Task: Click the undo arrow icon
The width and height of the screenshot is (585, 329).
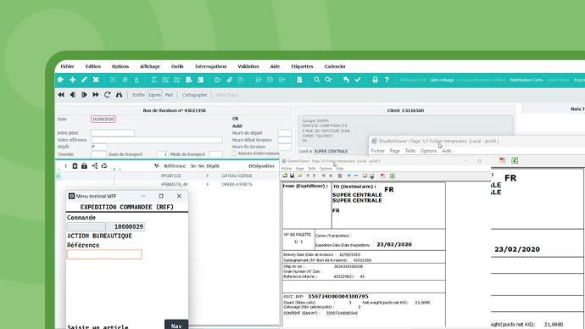Action: click(x=346, y=80)
